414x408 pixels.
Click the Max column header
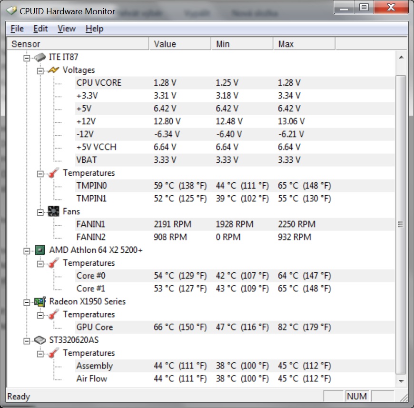click(x=304, y=44)
